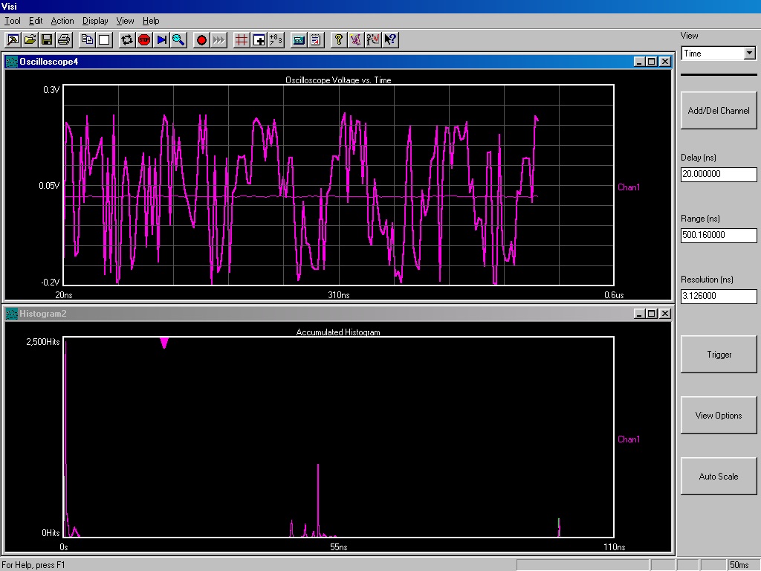Toggle the red grid lines icon
Image resolution: width=761 pixels, height=571 pixels.
tap(242, 40)
